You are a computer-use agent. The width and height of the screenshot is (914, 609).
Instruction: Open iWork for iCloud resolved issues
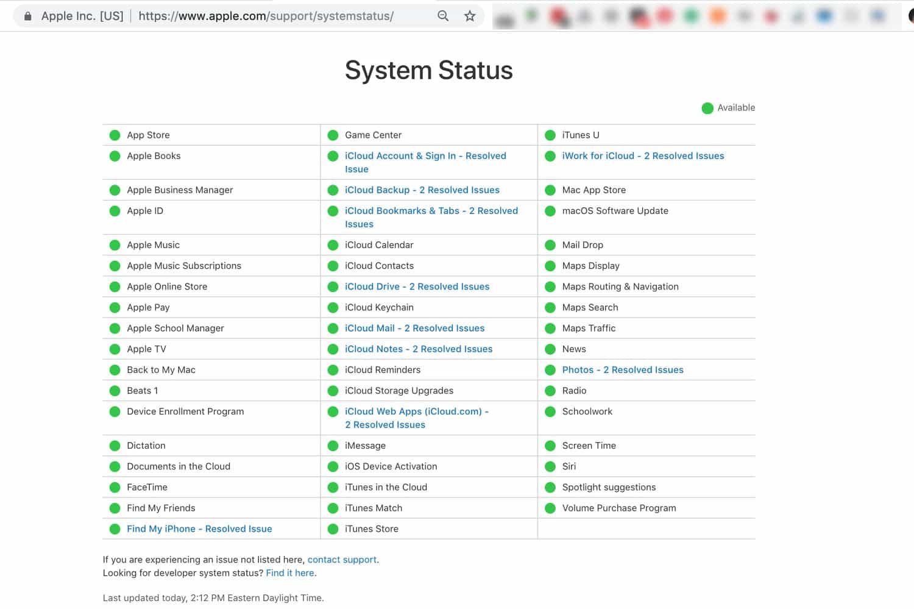tap(643, 156)
